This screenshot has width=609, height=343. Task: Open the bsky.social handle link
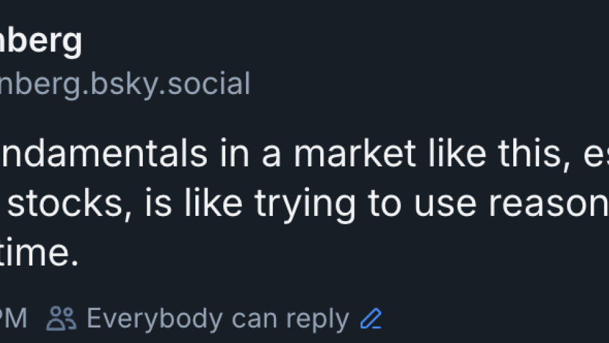coord(125,84)
